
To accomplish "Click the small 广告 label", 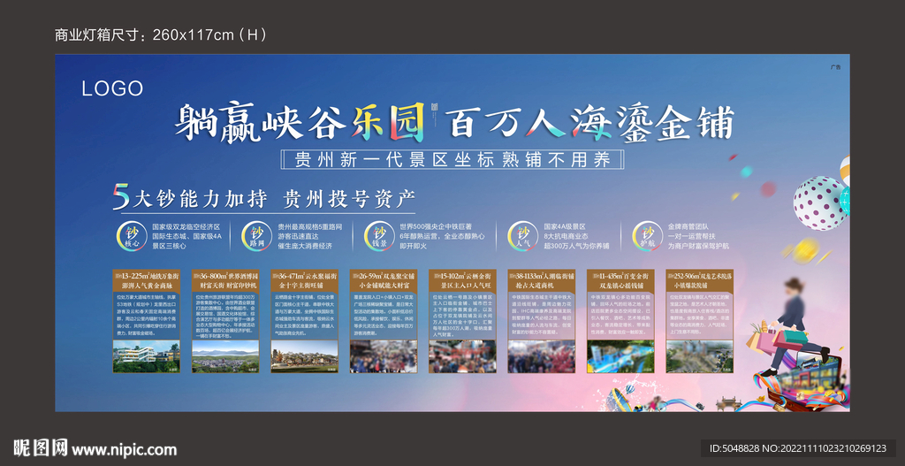I will pos(836,67).
